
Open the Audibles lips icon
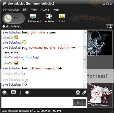point(14,92)
